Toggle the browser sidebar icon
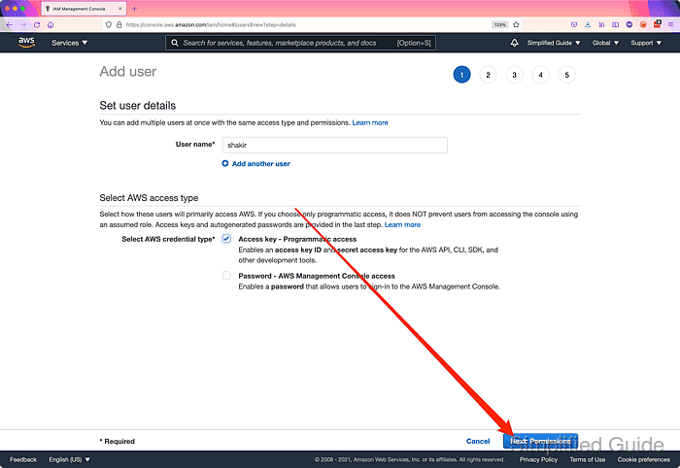 click(x=615, y=24)
